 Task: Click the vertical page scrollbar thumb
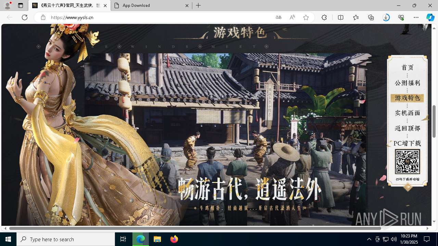pyautogui.click(x=434, y=121)
